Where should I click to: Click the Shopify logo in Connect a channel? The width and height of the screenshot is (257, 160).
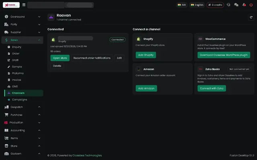[x=139, y=39]
